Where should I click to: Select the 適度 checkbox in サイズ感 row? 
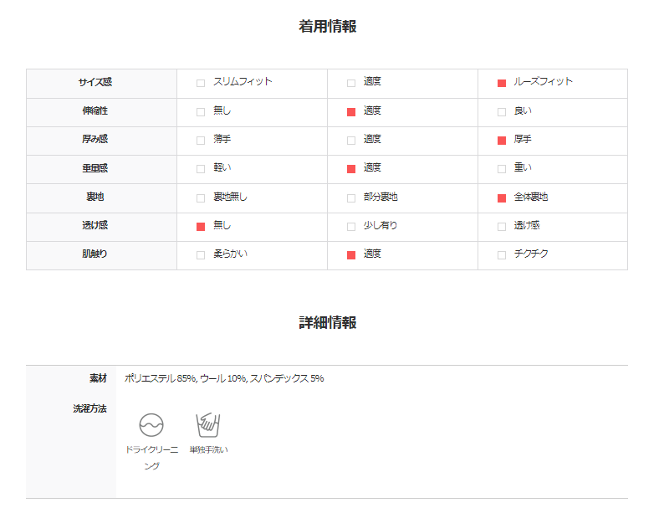pos(351,83)
